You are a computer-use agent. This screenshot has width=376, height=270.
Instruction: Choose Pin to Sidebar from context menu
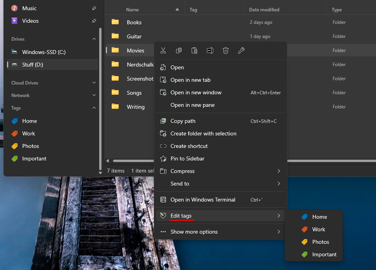click(187, 158)
